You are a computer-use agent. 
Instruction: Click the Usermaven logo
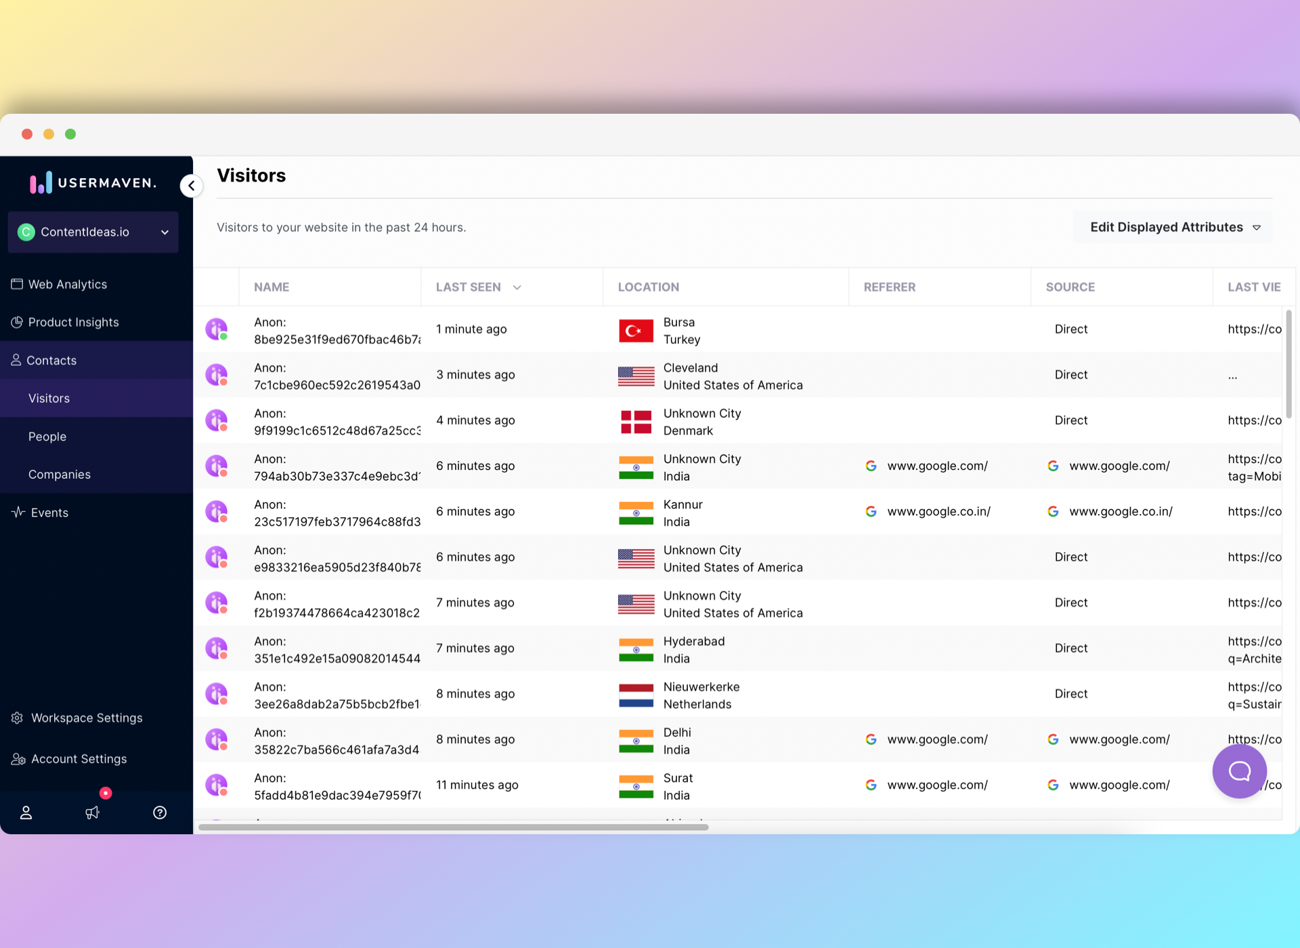tap(93, 183)
